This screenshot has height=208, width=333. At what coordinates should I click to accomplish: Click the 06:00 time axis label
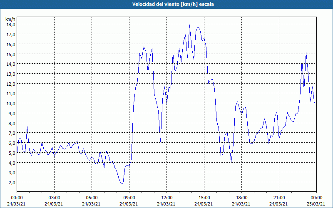point(92,198)
